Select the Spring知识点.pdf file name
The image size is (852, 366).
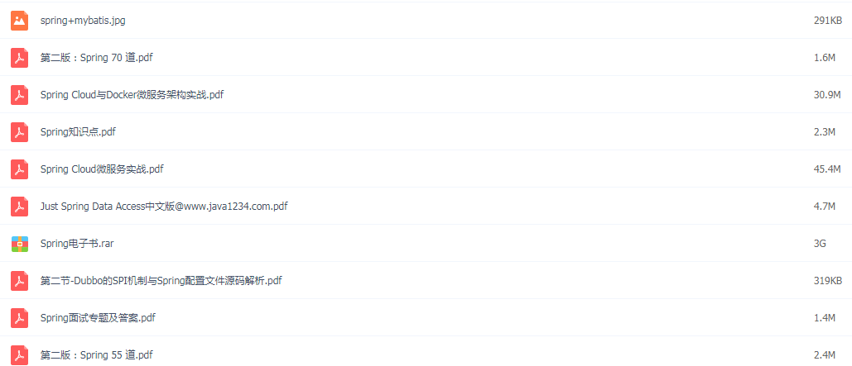(78, 131)
